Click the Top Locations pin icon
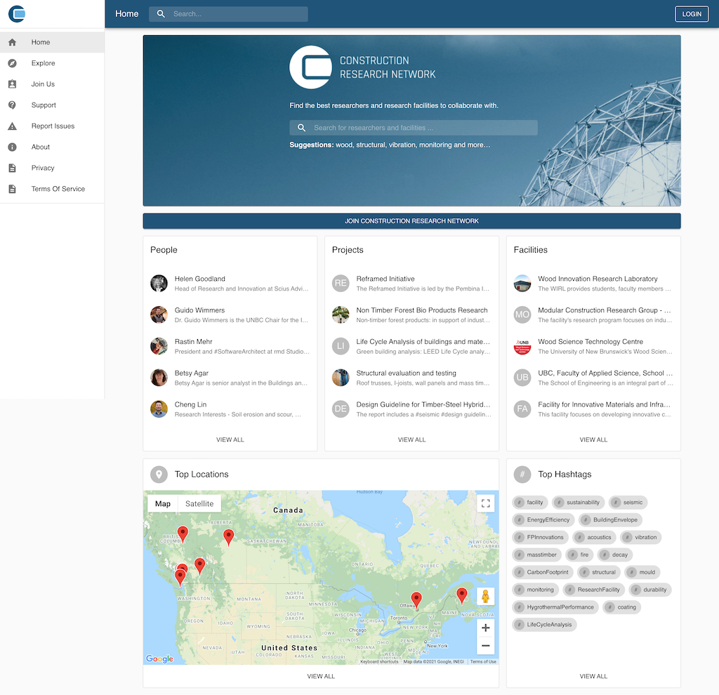This screenshot has height=695, width=719. 159,475
